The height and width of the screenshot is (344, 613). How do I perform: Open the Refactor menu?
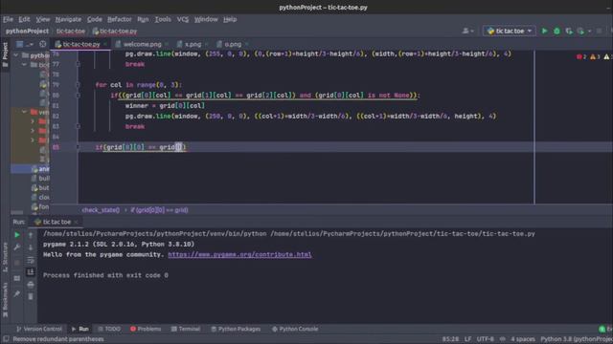coord(120,19)
